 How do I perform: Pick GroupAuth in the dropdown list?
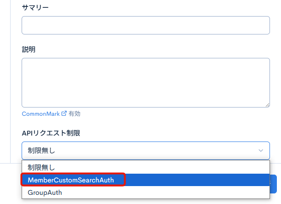pos(45,193)
